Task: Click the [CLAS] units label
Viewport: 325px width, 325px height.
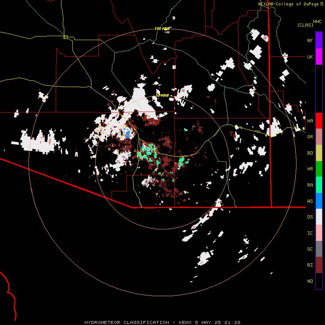Action: [305, 25]
